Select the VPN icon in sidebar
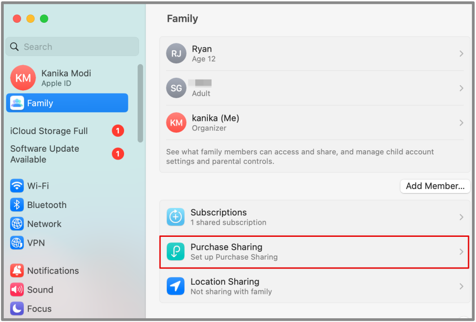This screenshot has height=322, width=476. (x=17, y=243)
